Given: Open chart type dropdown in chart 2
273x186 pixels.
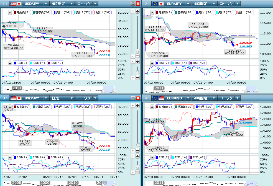Looking at the screenshot, I should (x=237, y=4).
